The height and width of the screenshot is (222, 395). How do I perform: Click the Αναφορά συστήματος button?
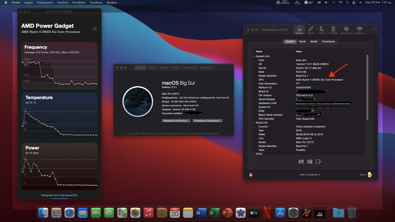pyautogui.click(x=176, y=121)
